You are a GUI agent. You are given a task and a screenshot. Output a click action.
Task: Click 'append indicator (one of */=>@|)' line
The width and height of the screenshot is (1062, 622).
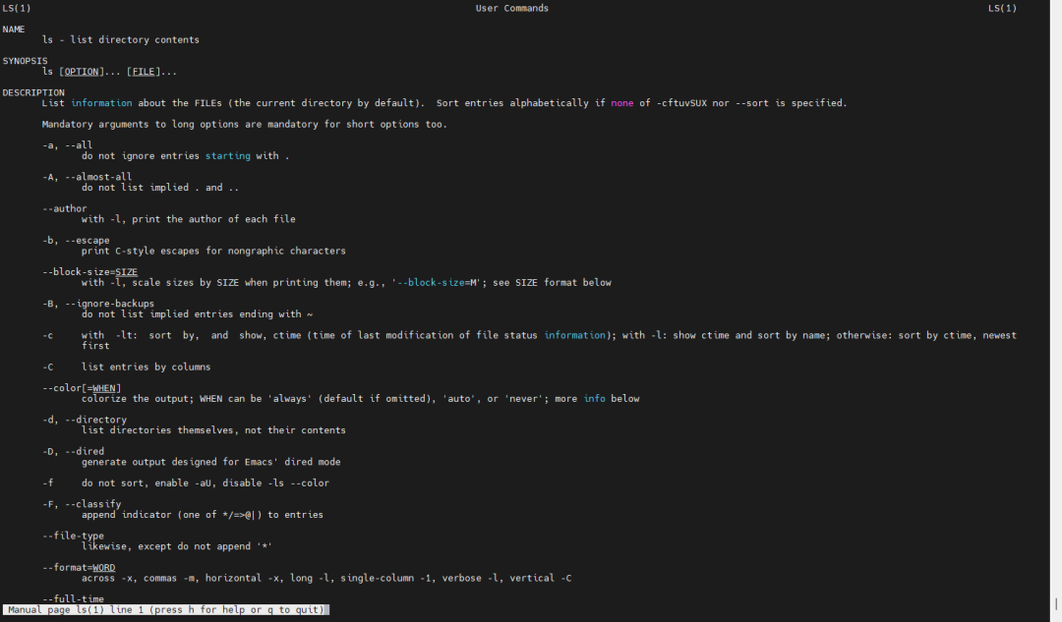coord(203,515)
